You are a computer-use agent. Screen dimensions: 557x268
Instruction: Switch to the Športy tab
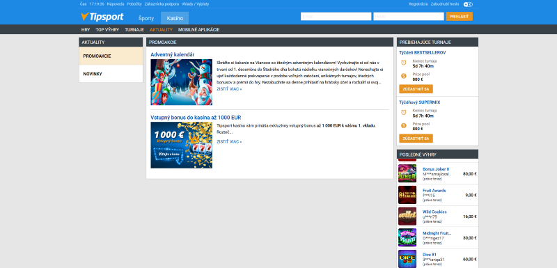coord(146,18)
